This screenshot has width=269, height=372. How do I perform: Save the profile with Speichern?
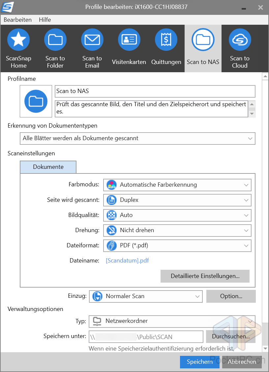pyautogui.click(x=200, y=362)
